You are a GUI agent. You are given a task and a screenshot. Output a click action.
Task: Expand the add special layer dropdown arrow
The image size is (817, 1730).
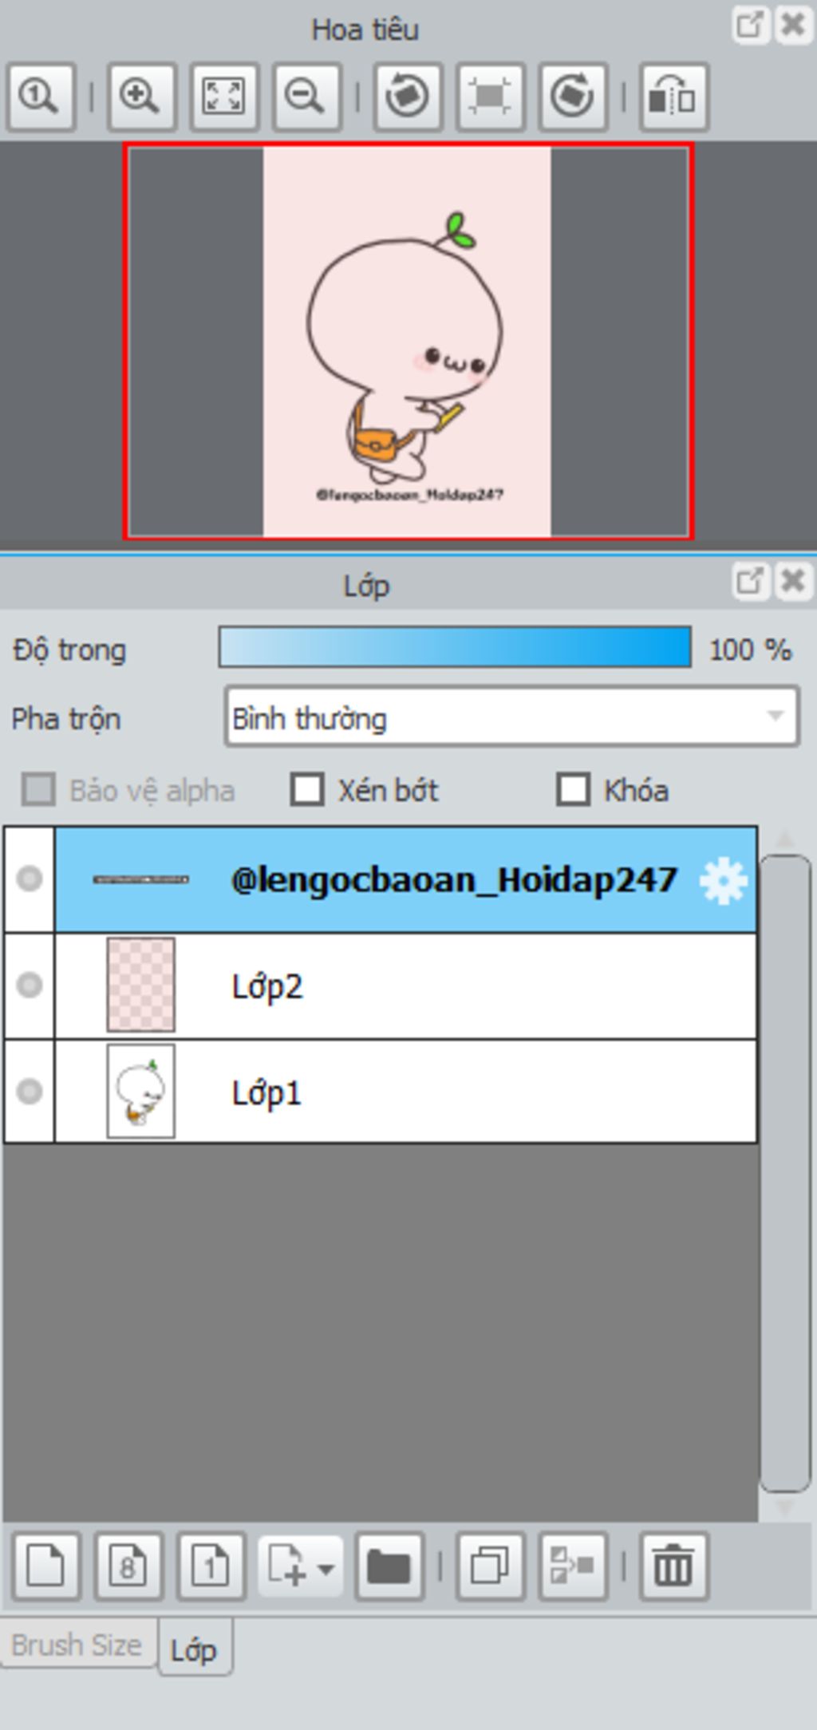[x=326, y=1569]
